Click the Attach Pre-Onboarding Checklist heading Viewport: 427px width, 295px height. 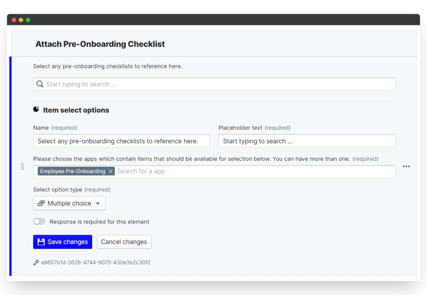point(100,44)
